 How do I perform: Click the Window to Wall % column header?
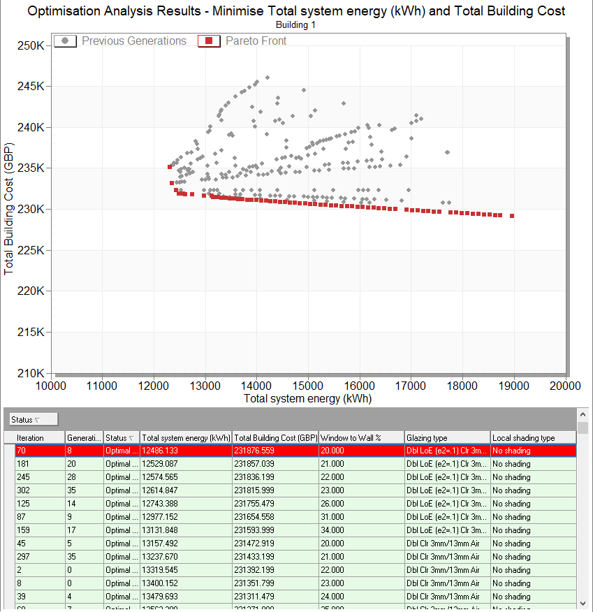coord(360,438)
